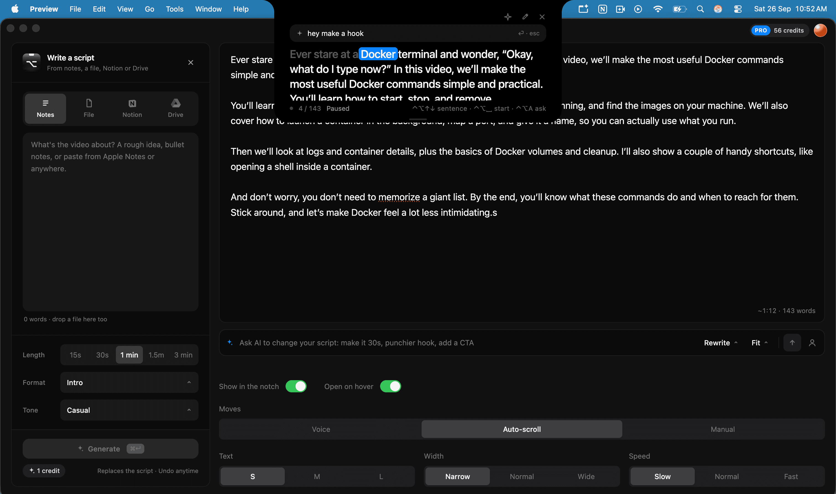Click the 1 credit badge

point(44,471)
